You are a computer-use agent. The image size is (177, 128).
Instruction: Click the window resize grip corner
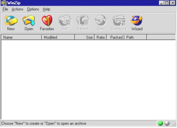click(x=174, y=124)
